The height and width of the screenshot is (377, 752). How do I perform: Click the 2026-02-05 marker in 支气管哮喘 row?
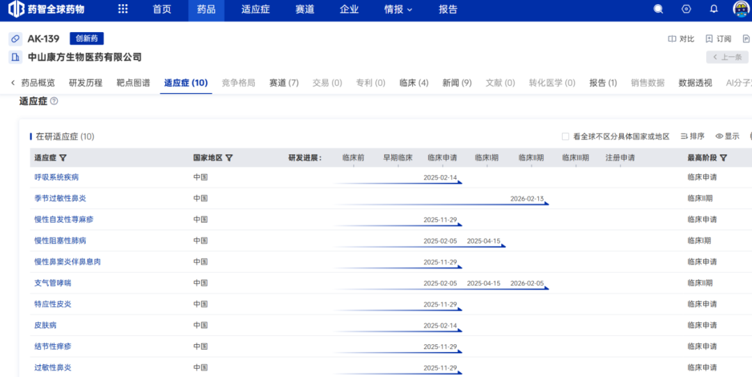tap(527, 283)
